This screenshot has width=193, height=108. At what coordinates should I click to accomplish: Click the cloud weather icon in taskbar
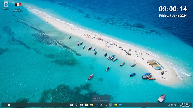(9, 105)
